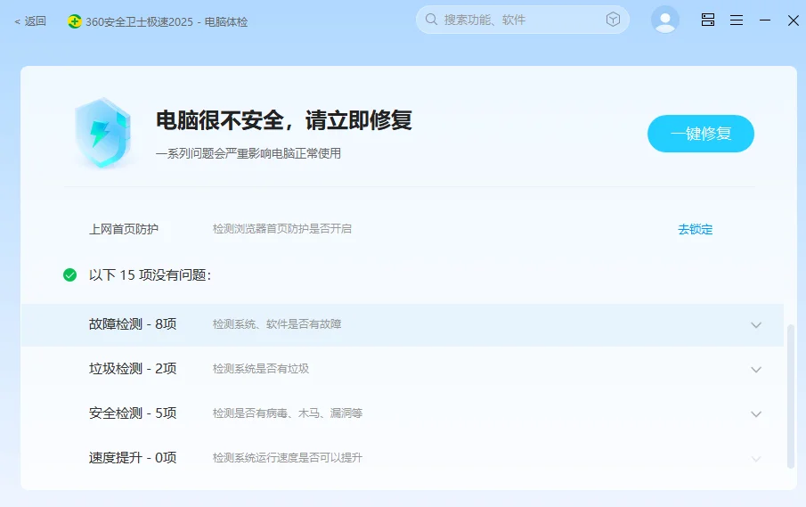Image resolution: width=806 pixels, height=507 pixels.
Task: Select the 上网首页防护 item label
Action: (x=124, y=229)
